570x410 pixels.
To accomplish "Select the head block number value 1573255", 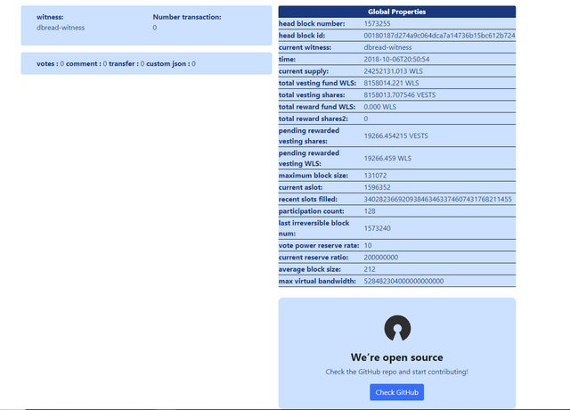I will [377, 24].
